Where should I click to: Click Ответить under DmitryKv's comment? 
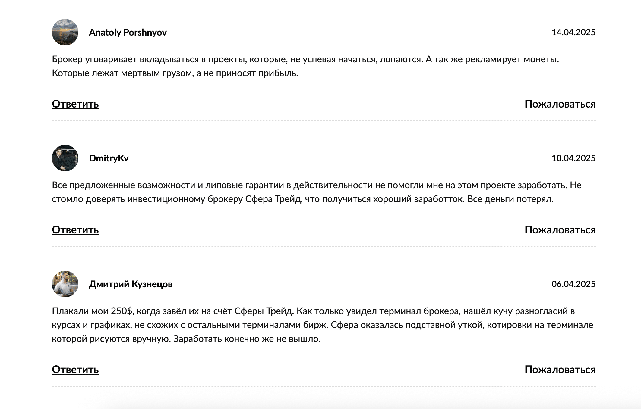pyautogui.click(x=75, y=230)
